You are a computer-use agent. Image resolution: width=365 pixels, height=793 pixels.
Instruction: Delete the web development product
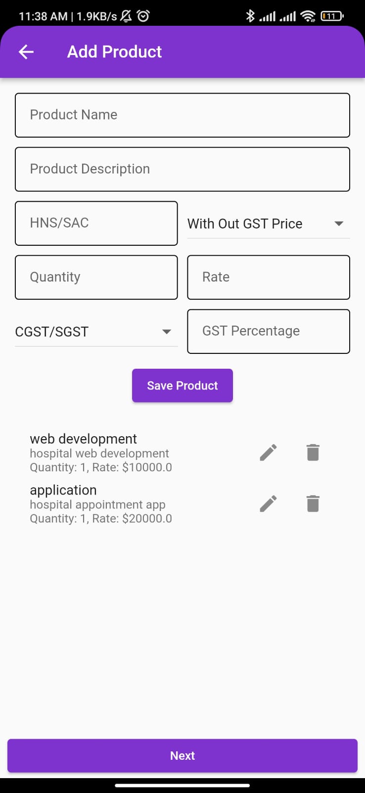click(x=313, y=453)
